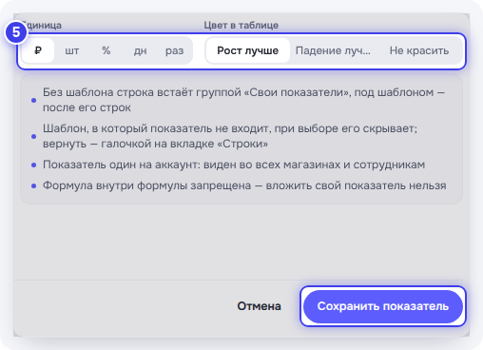Select 'Не красить' color option

(x=419, y=50)
